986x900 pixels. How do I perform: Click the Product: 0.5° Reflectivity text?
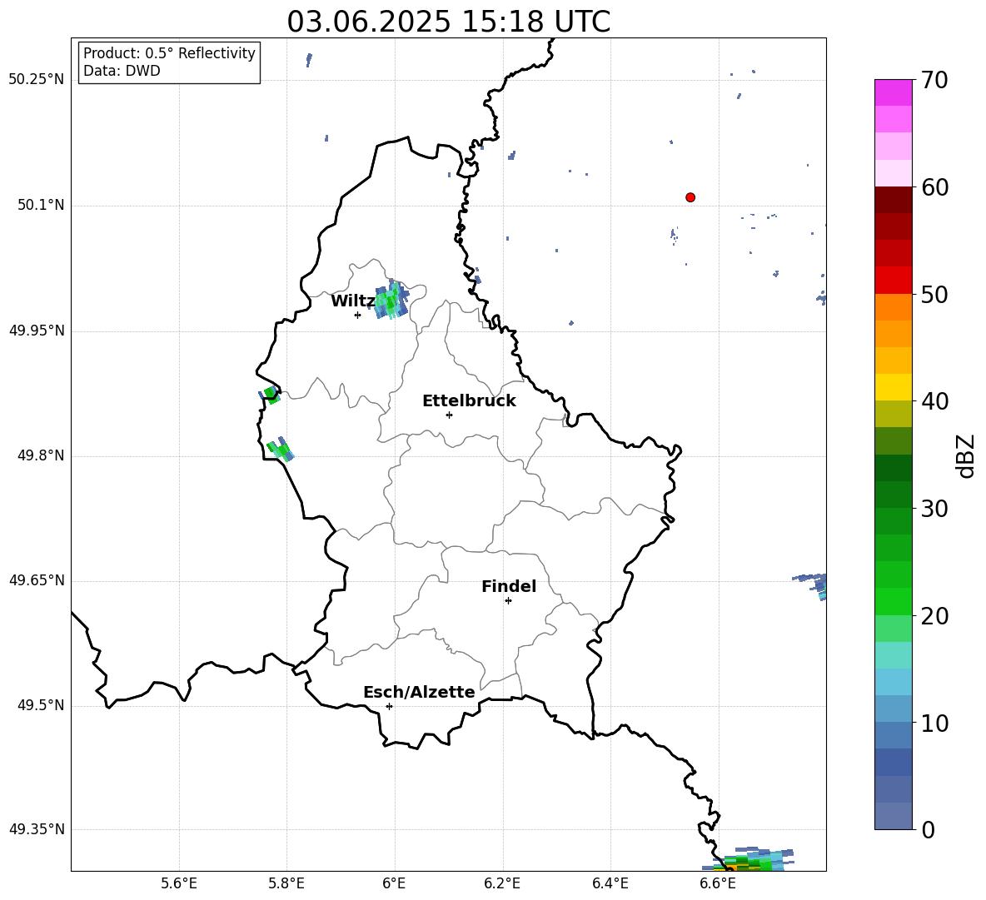point(169,52)
